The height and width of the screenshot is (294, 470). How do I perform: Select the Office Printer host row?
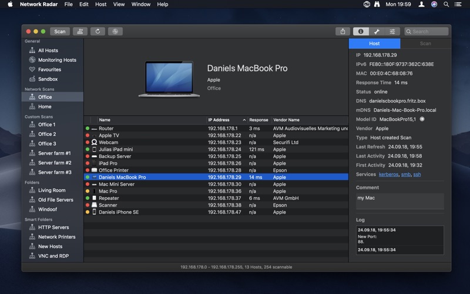113,170
